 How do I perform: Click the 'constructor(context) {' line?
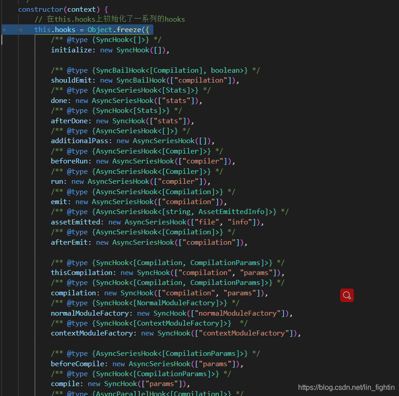click(63, 9)
